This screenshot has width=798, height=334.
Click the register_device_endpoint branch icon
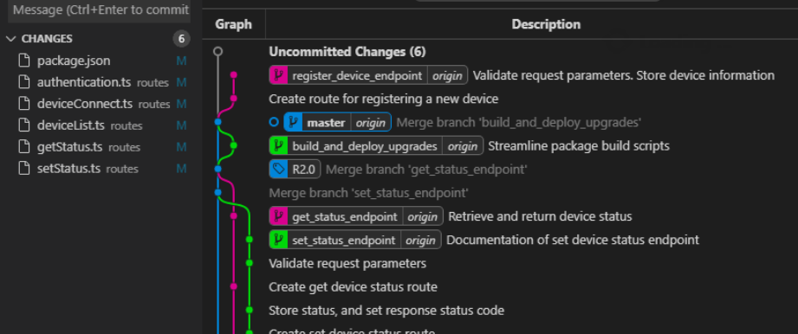click(x=278, y=76)
